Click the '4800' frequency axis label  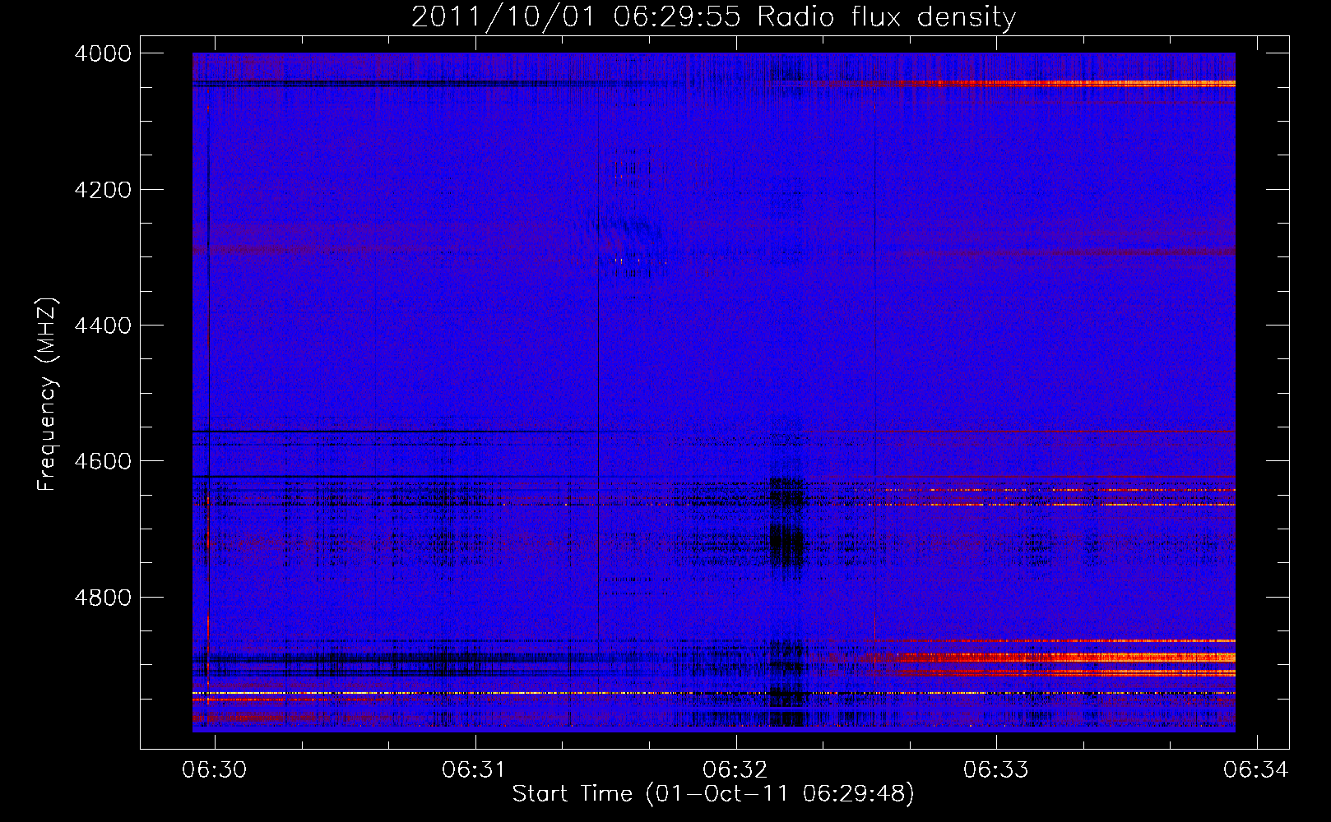click(x=103, y=598)
